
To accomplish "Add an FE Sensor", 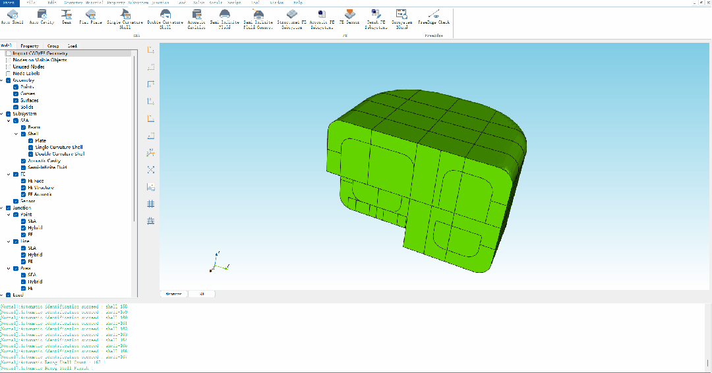I will point(349,17).
